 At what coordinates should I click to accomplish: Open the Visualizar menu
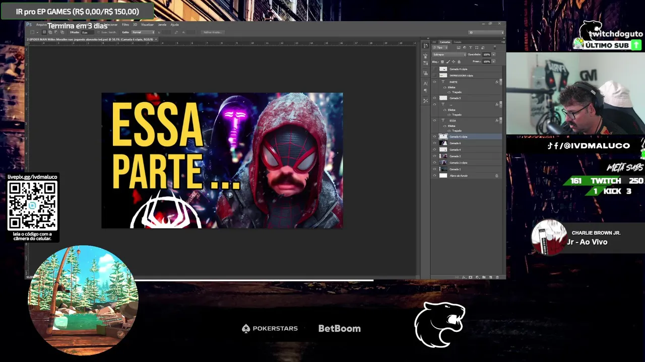point(147,25)
